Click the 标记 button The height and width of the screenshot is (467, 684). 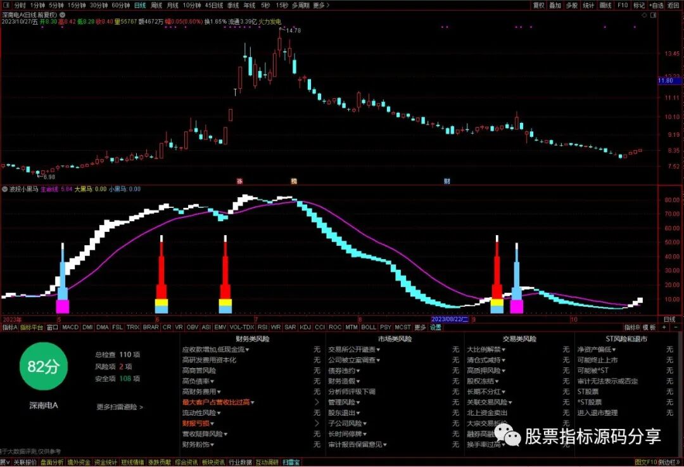point(639,5)
